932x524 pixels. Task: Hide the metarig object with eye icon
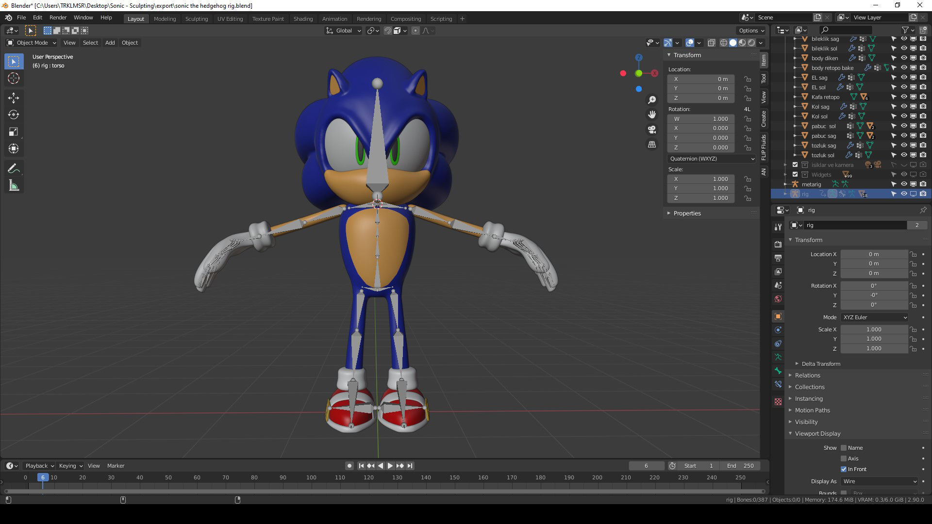pyautogui.click(x=904, y=184)
